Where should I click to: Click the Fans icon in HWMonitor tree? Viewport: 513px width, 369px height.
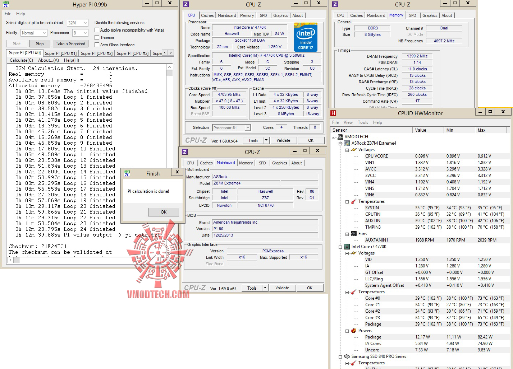pyautogui.click(x=354, y=234)
